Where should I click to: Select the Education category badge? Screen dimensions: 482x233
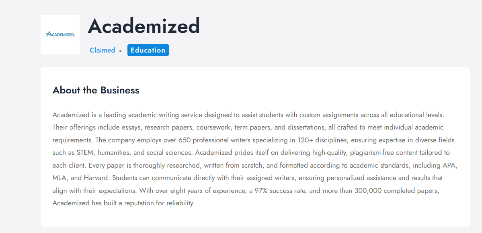[x=148, y=50]
